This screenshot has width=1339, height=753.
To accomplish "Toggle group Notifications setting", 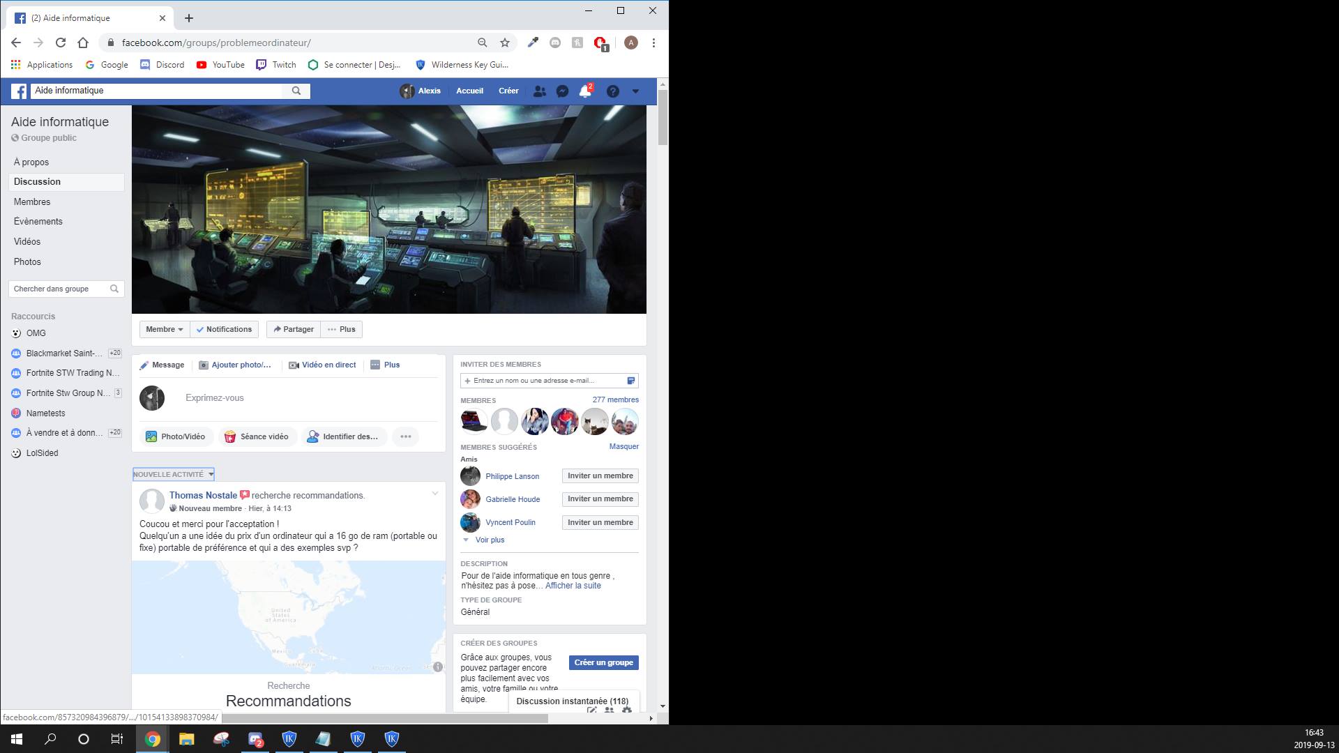I will coord(224,329).
